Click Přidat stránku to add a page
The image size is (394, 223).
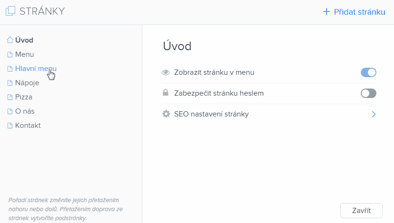coord(354,12)
